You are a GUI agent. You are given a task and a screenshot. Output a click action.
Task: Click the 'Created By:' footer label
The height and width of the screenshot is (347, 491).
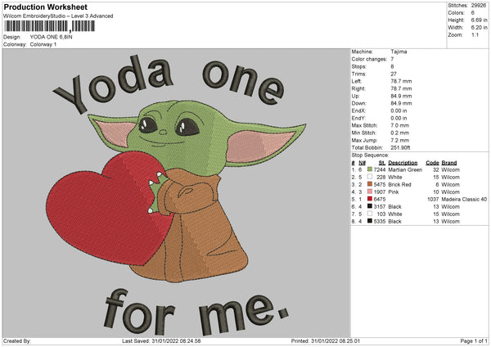click(x=17, y=340)
